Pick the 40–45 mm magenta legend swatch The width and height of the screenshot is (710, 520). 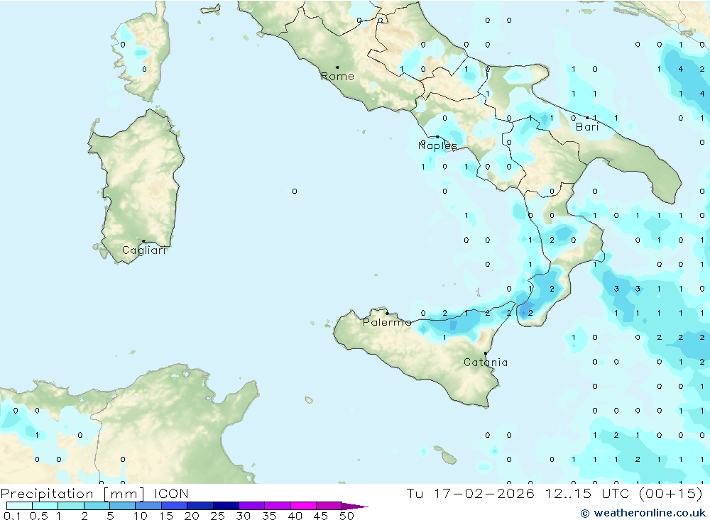(303, 506)
